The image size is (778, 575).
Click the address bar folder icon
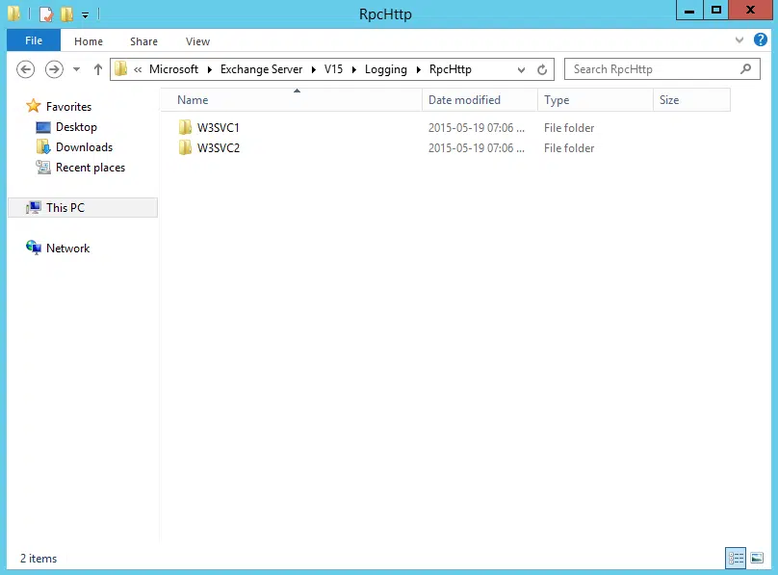120,69
